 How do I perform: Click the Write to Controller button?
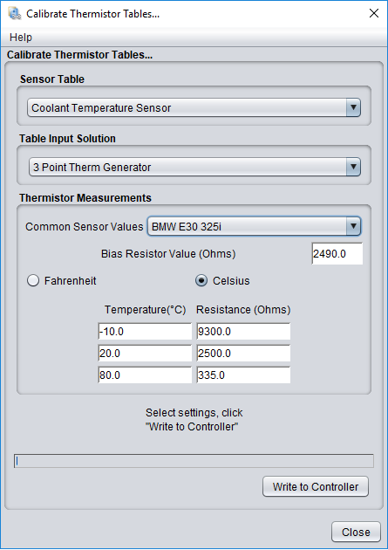click(x=316, y=486)
